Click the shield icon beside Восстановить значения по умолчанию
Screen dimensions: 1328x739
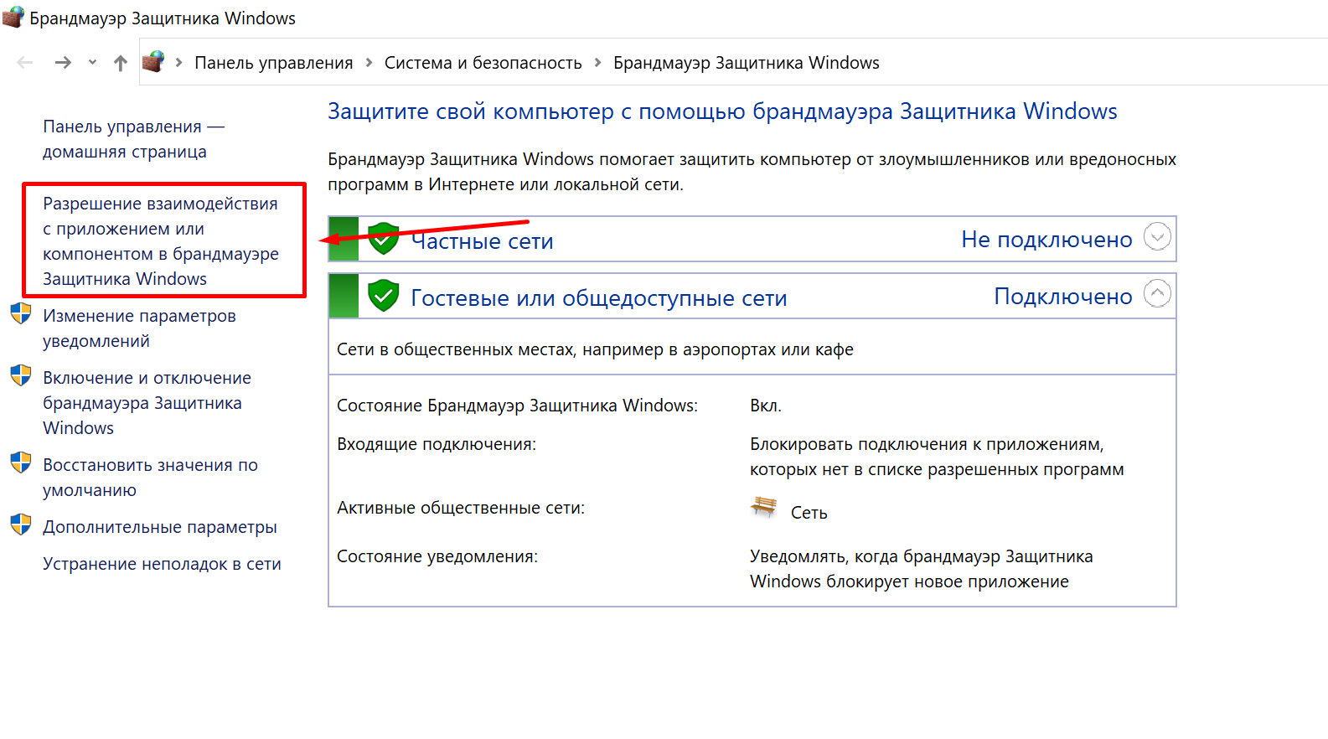pos(21,463)
